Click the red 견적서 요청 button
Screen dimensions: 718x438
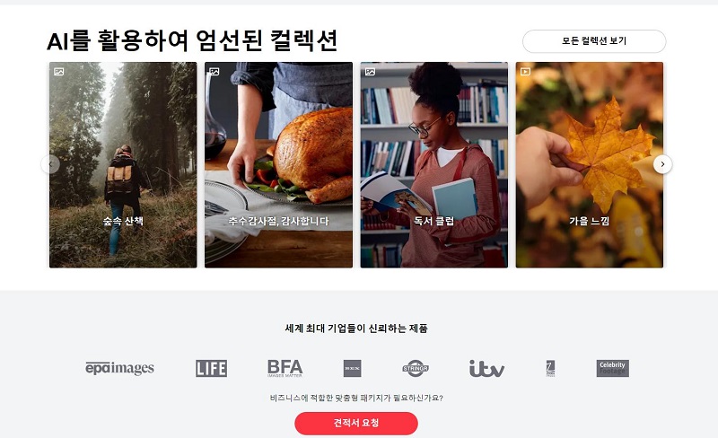click(356, 423)
